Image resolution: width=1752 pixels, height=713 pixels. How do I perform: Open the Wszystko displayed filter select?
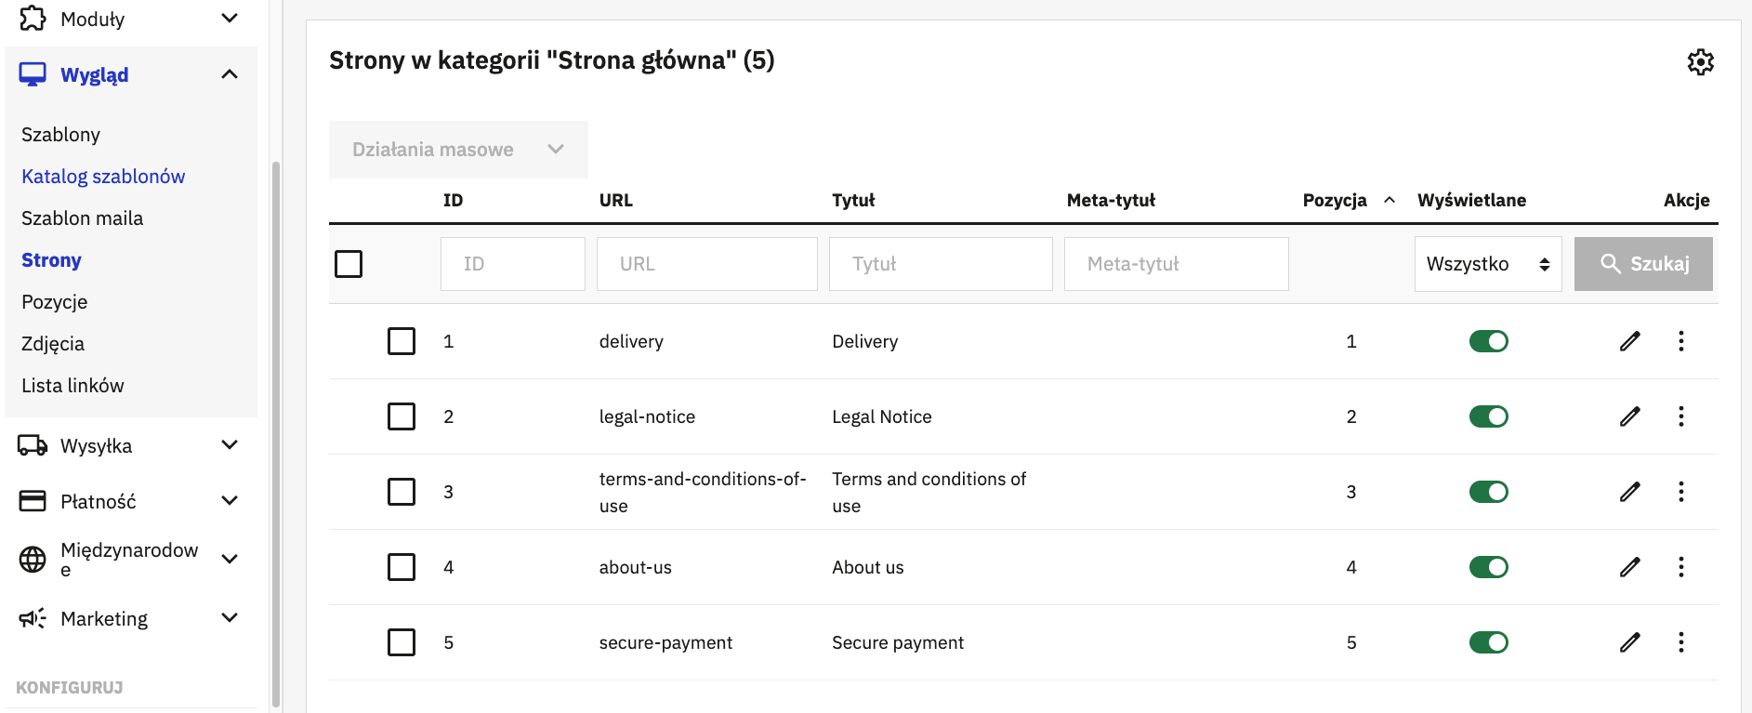1488,264
